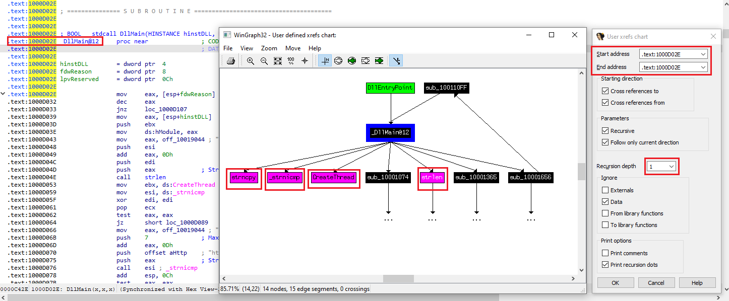The image size is (729, 301).
Task: Open the Zoom menu in WinGraph32
Action: [269, 48]
